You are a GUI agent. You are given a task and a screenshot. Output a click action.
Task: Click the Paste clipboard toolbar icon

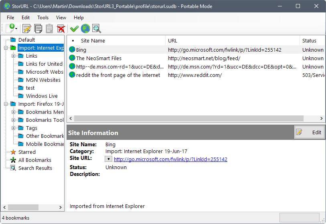(49, 28)
